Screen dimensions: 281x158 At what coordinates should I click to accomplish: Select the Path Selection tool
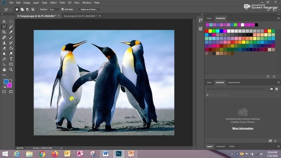4,64
